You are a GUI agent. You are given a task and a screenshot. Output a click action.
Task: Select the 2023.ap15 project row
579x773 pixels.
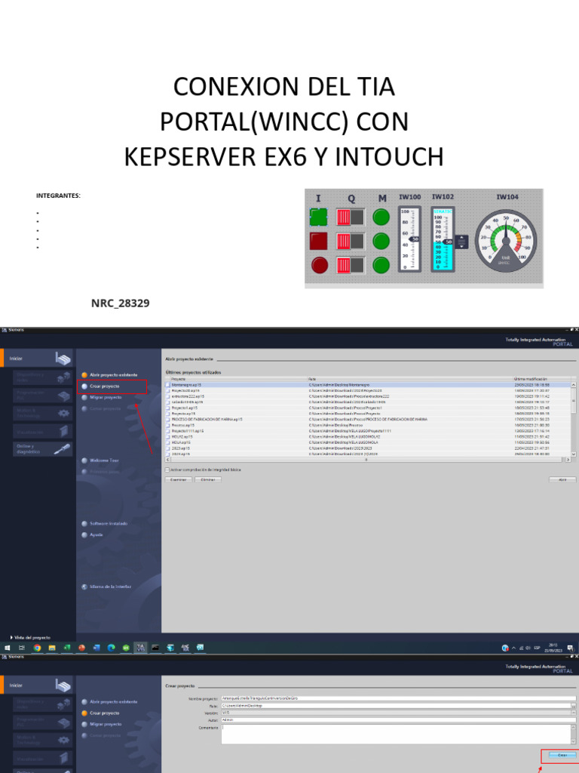pos(367,448)
